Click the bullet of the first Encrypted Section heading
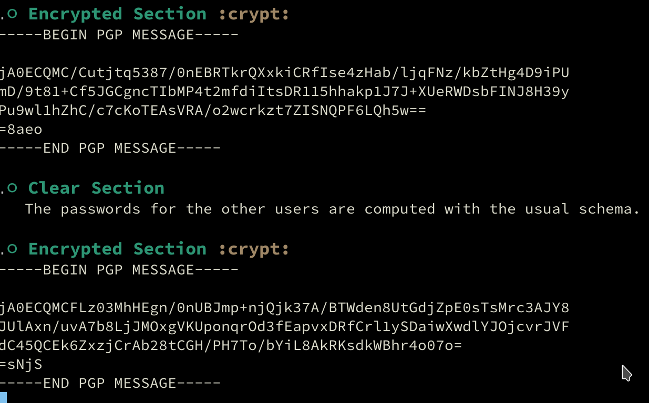 coord(13,14)
